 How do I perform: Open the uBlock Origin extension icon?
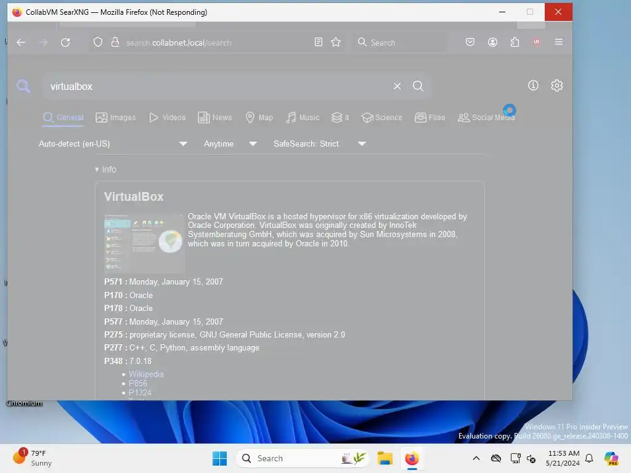(537, 42)
